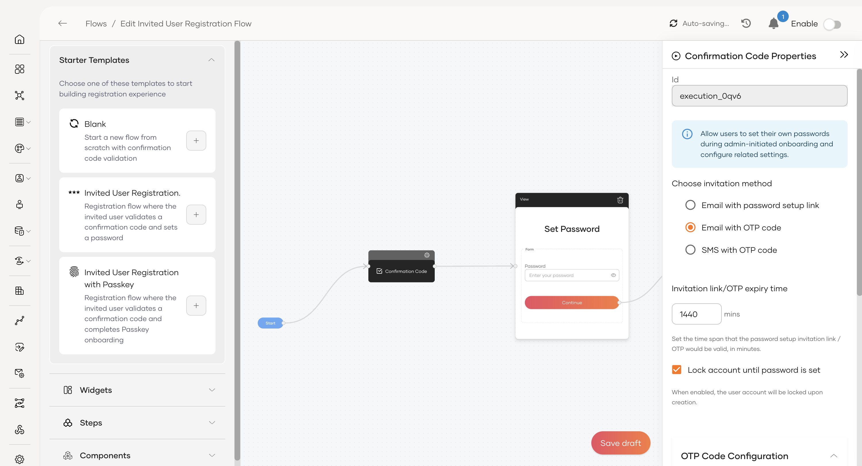Go to Home in the left sidebar

(20, 39)
